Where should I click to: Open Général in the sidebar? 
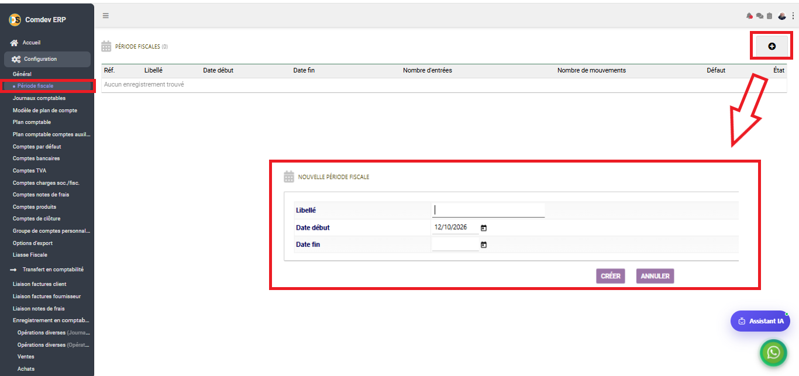[x=22, y=74]
